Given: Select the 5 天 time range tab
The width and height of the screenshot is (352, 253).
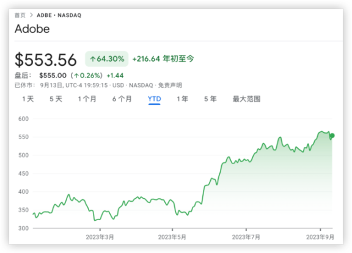Looking at the screenshot, I should tap(56, 99).
